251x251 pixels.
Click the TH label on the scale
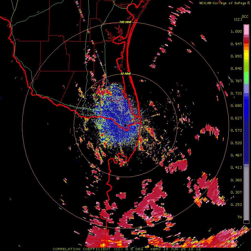click(240, 217)
